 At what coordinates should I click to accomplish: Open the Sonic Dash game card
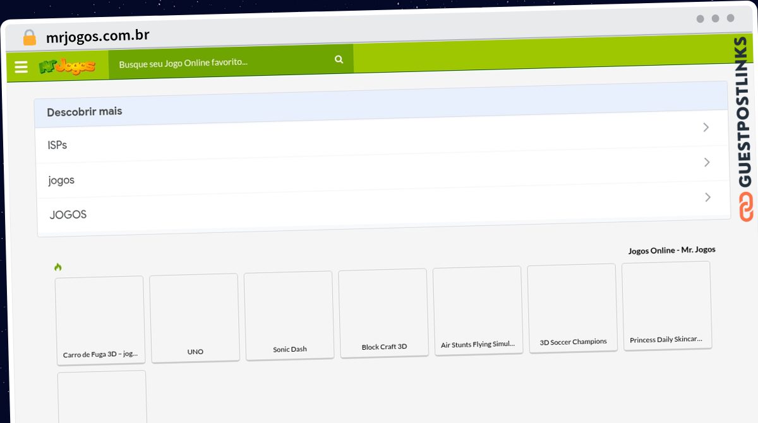coord(289,315)
